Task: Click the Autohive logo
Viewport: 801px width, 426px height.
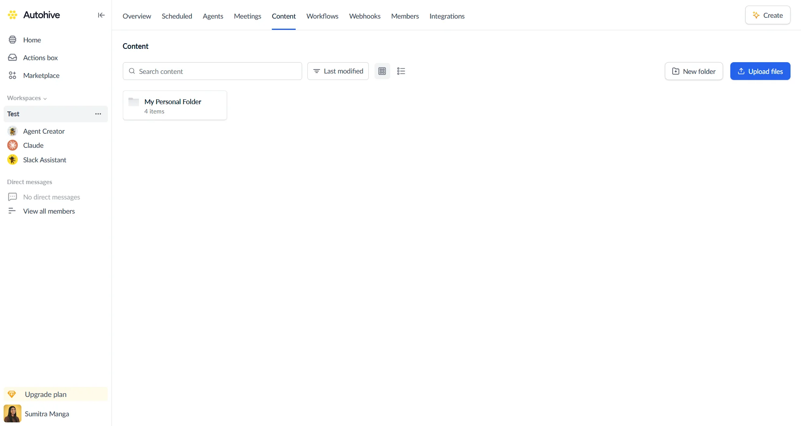Action: pos(34,15)
